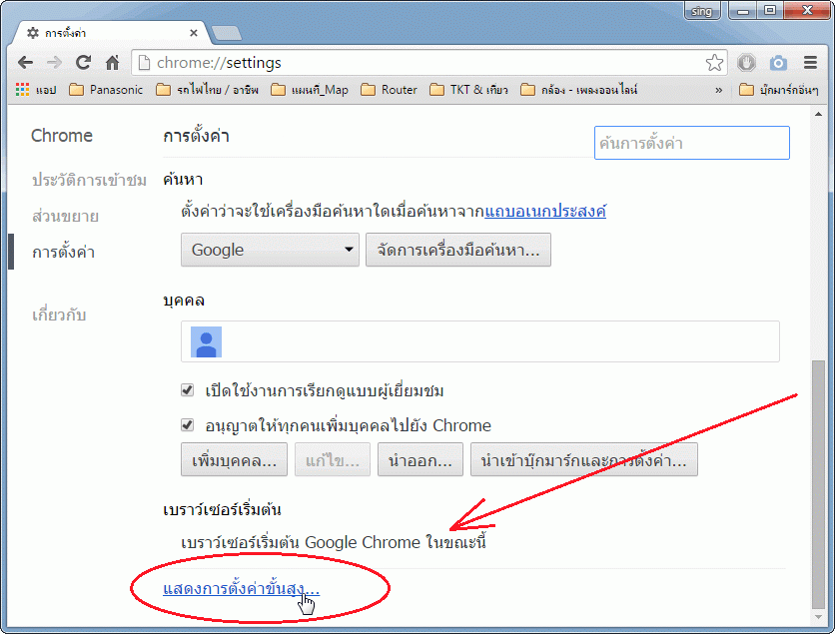835x634 pixels.
Task: Open เกี่ยวกับ about page in sidebar
Action: [59, 315]
